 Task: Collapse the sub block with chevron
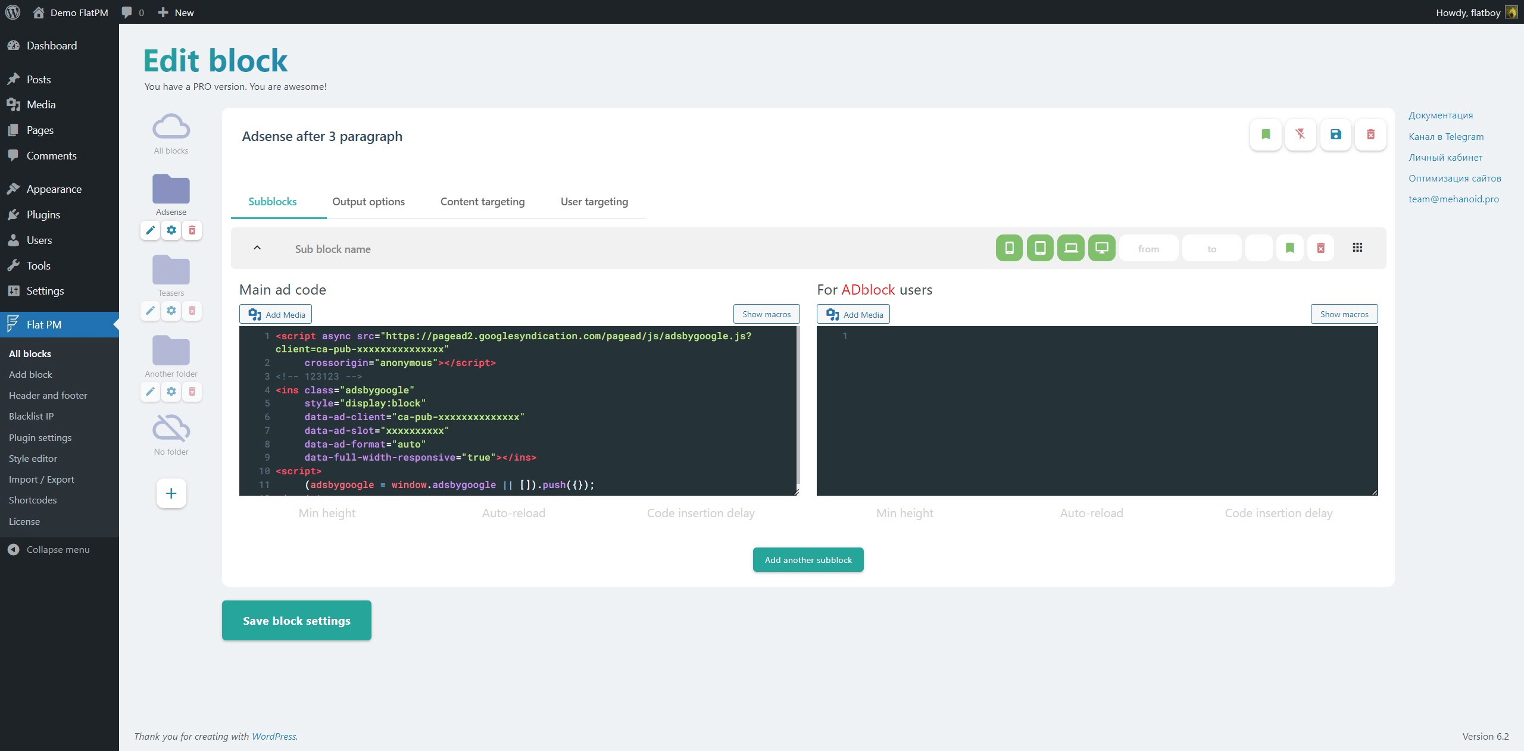(257, 248)
